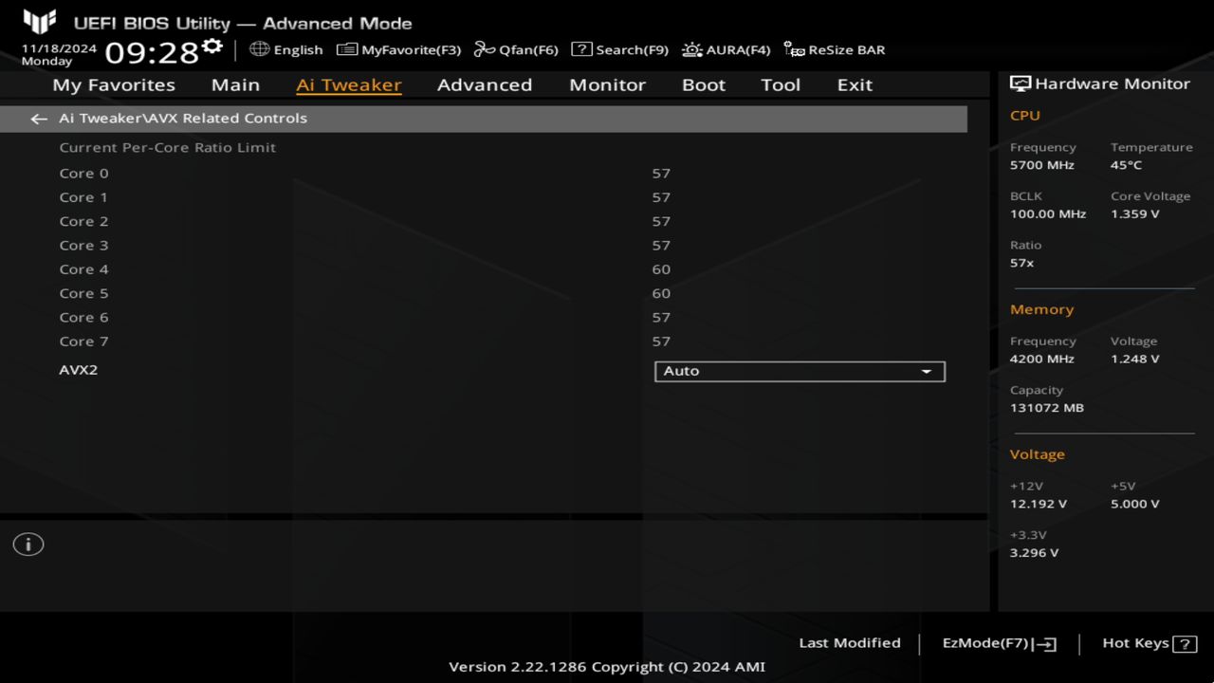This screenshot has width=1214, height=683.
Task: Click the Hardware Monitor display icon
Action: pos(1021,83)
